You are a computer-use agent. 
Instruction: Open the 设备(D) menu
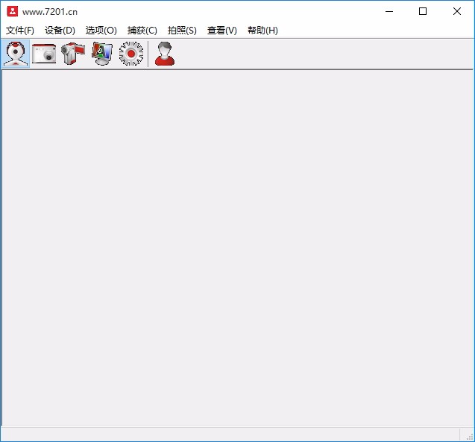click(60, 31)
